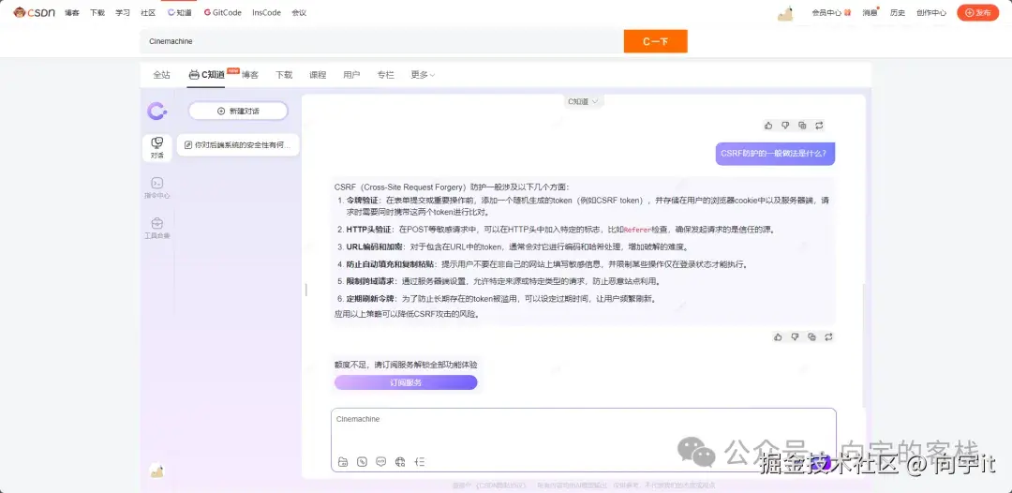Viewport: 1012px width, 493px height.
Task: Focus the top Cinemachine search box
Action: point(381,41)
